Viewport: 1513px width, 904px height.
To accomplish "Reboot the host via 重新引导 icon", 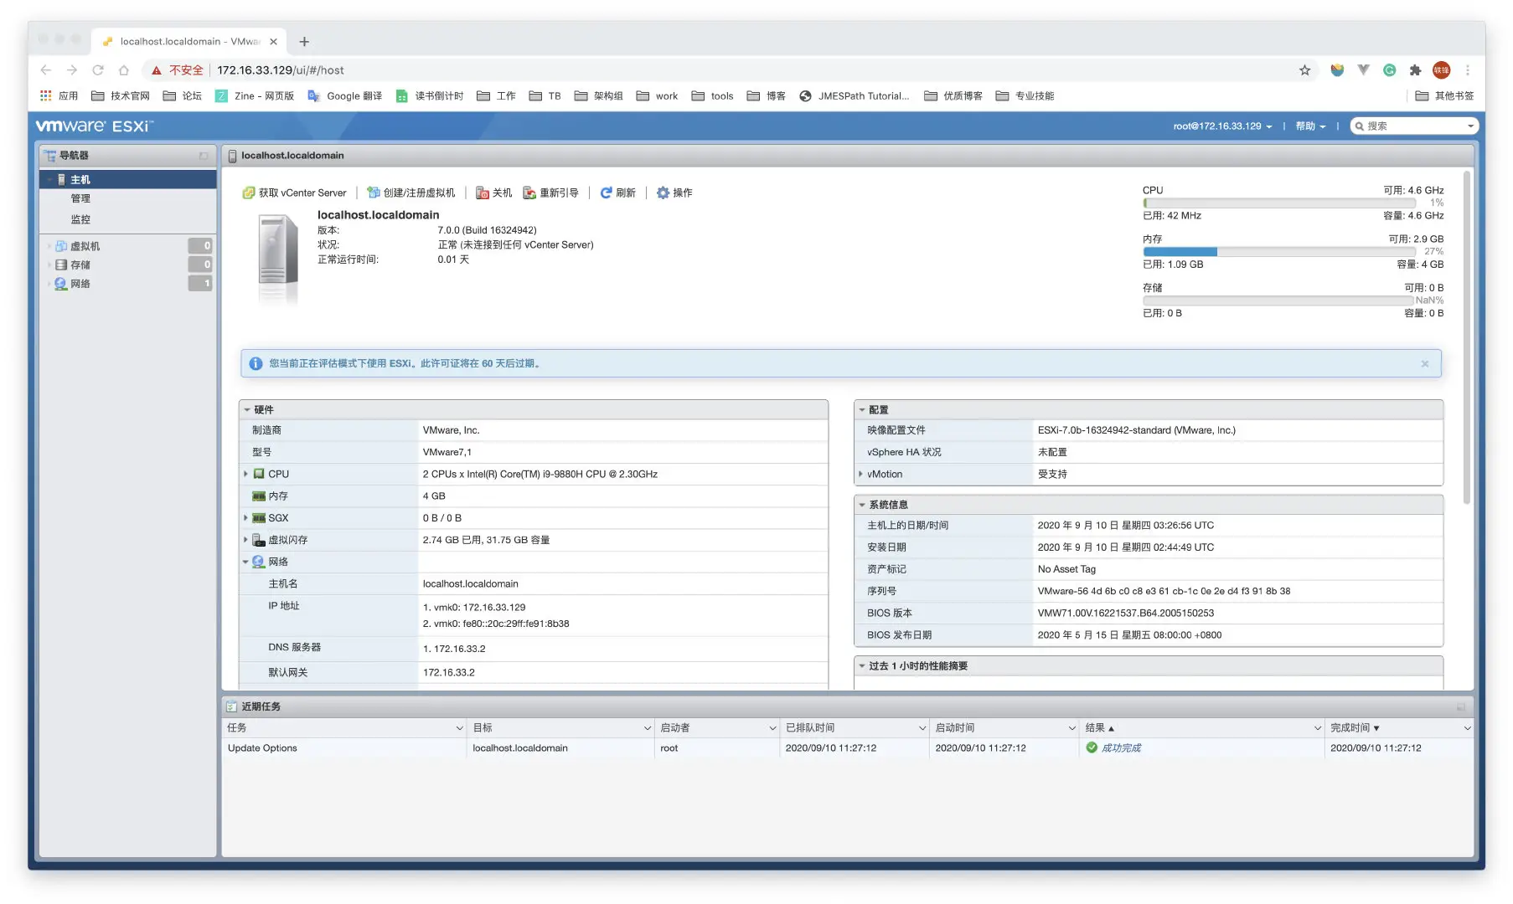I will click(x=529, y=193).
